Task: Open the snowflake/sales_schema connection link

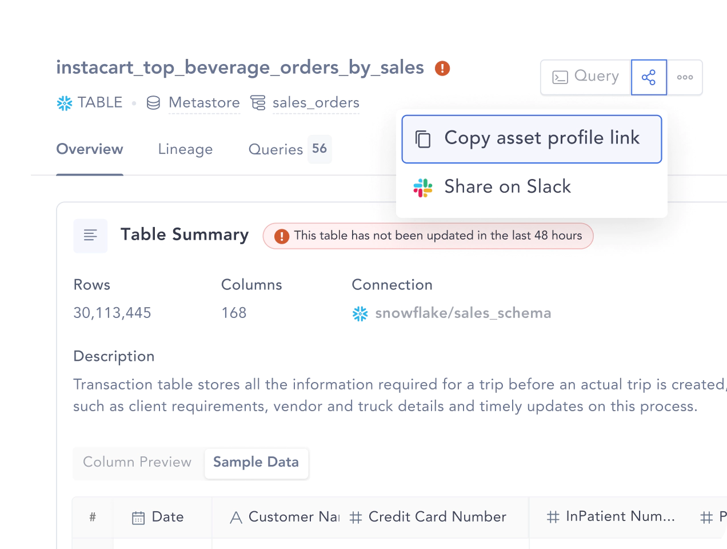Action: point(463,313)
